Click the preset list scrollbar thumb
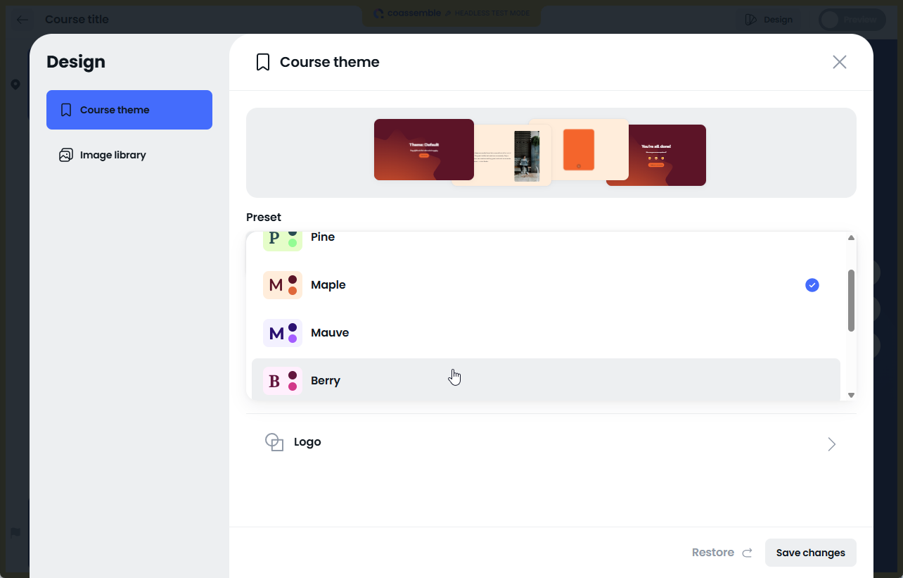903x578 pixels. 851,301
